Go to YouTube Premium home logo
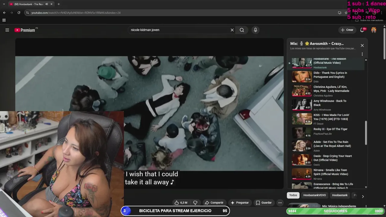The width and height of the screenshot is (386, 217). pyautogui.click(x=25, y=30)
